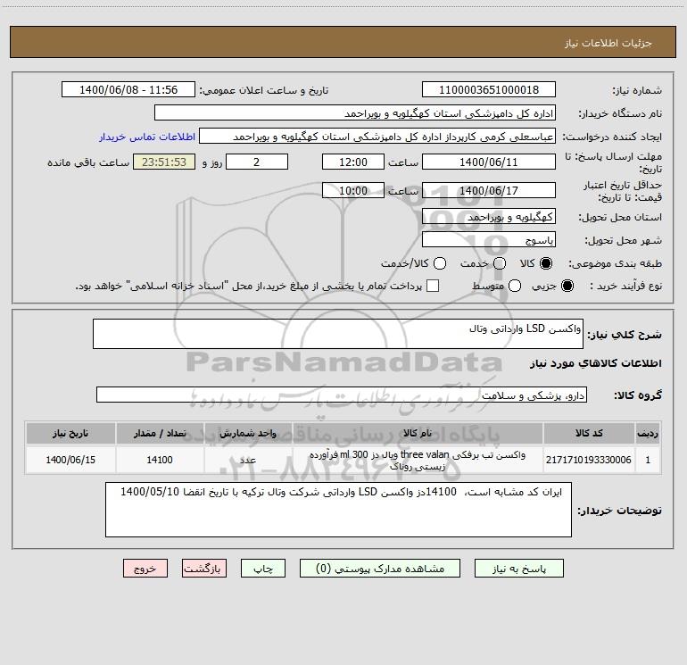
Task: Click the ردیف column header
Action: (x=648, y=433)
